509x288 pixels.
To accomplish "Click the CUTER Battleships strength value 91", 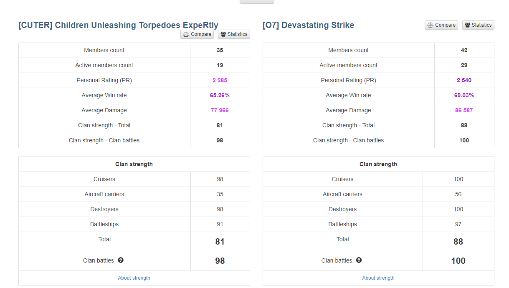I will [x=220, y=224].
